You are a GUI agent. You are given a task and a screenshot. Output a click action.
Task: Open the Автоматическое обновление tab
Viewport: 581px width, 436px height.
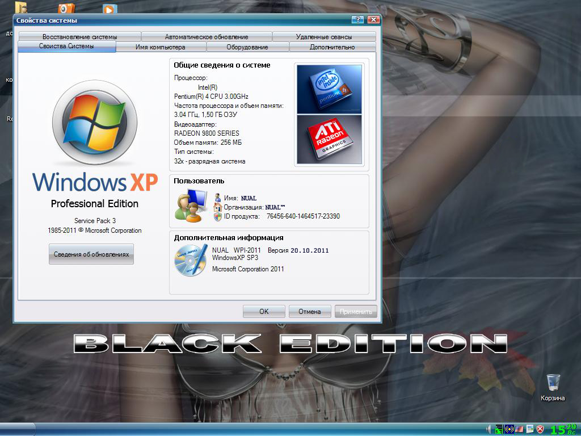[207, 37]
